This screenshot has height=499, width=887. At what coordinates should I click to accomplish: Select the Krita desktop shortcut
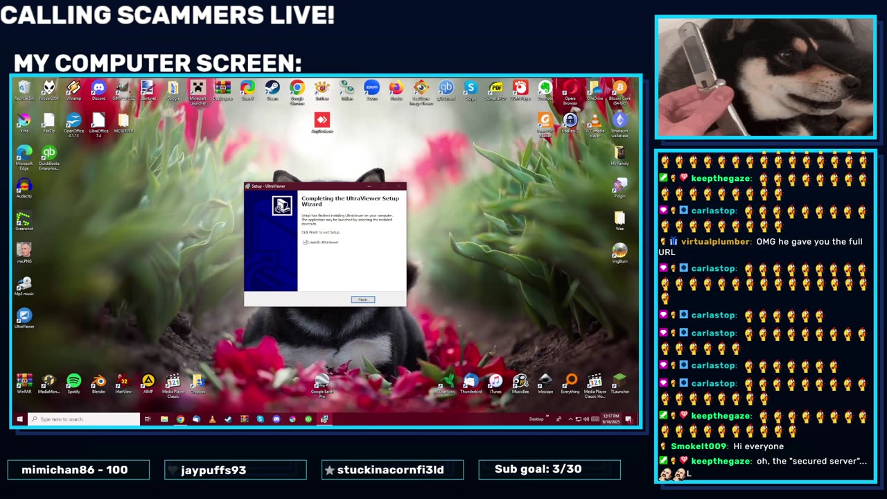24,123
